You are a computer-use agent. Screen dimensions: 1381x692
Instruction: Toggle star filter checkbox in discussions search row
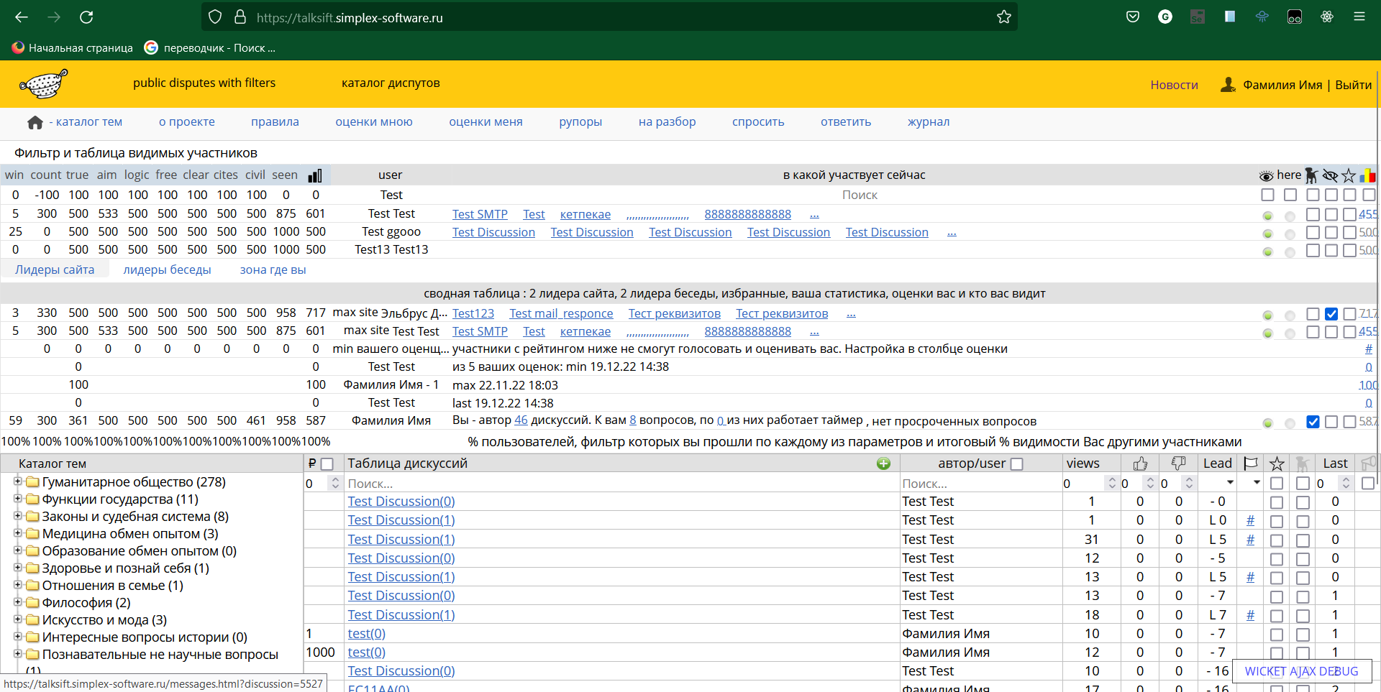(1277, 484)
